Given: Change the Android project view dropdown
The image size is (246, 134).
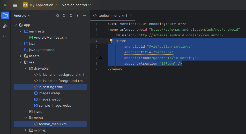Looking at the screenshot, I should [x=22, y=15].
